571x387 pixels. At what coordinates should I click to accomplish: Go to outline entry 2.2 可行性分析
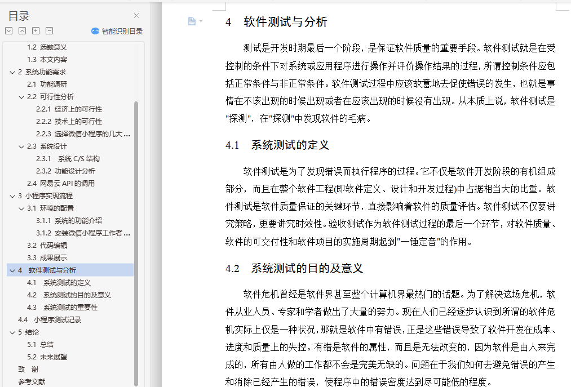[x=50, y=97]
